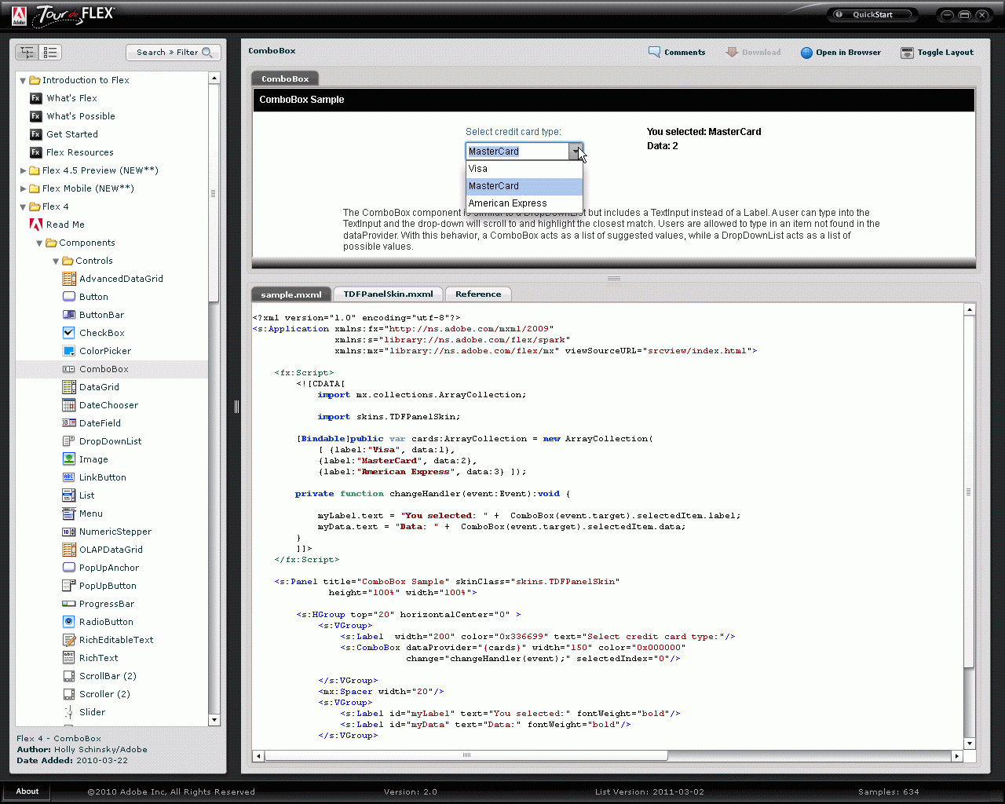1005x804 pixels.
Task: Click the OLAPDataGrid component icon
Action: (x=69, y=550)
